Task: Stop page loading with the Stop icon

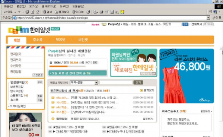Action: 27,12
